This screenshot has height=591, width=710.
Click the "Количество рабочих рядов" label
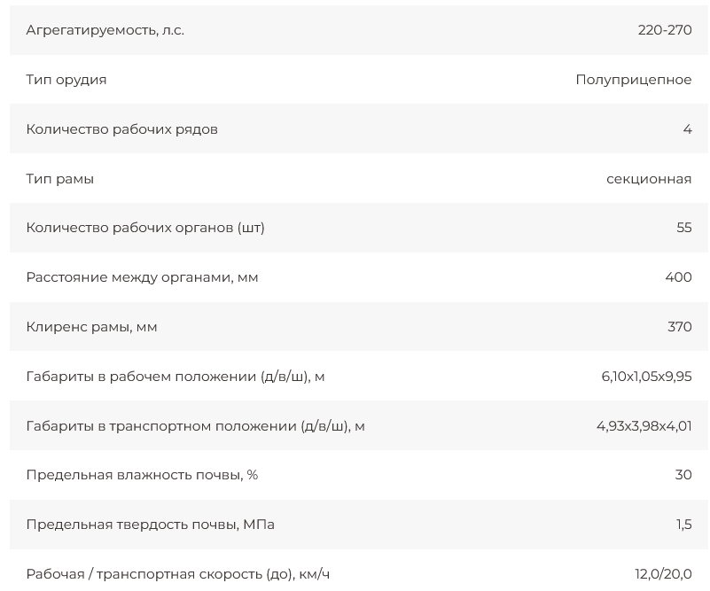[121, 129]
